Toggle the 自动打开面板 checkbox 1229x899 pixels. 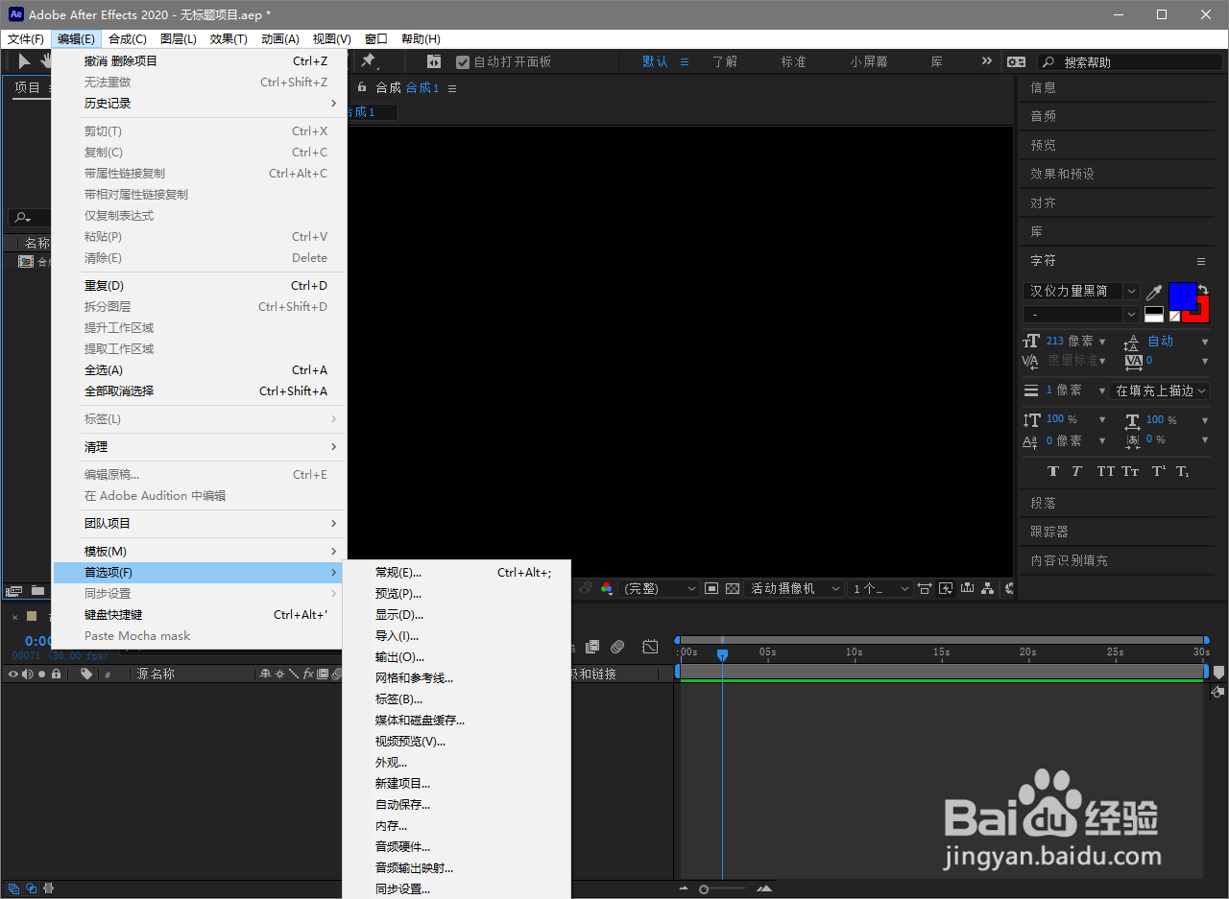point(463,61)
